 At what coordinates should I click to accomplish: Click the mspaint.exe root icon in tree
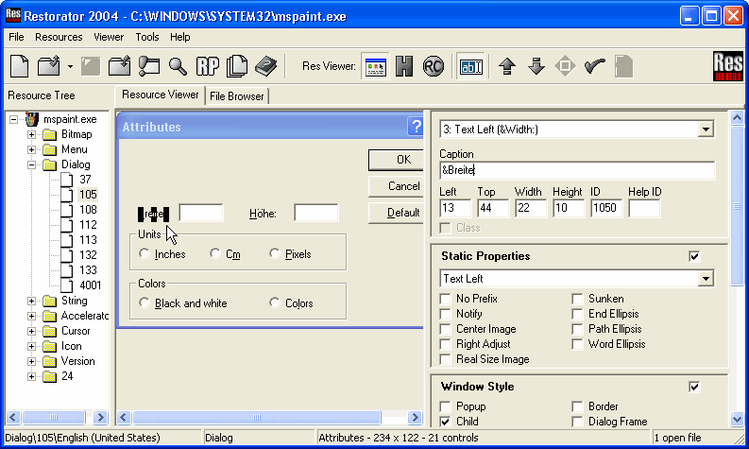click(32, 119)
